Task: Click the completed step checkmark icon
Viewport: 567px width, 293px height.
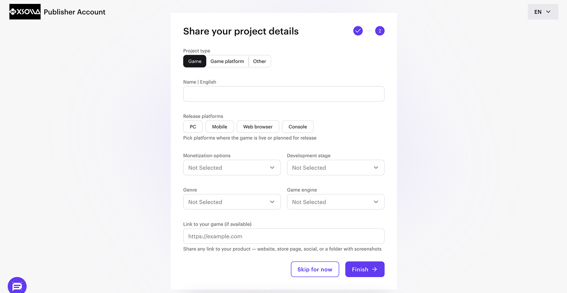Action: pyautogui.click(x=358, y=31)
